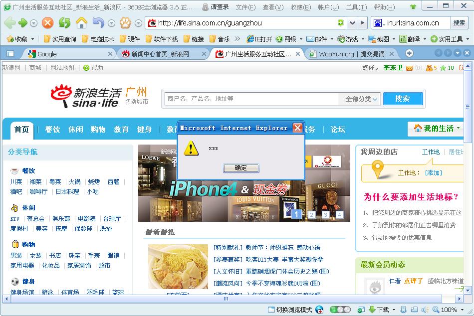The image size is (474, 316).
Task: Open the 实用查询 bookmark folder
Action: coord(60,39)
